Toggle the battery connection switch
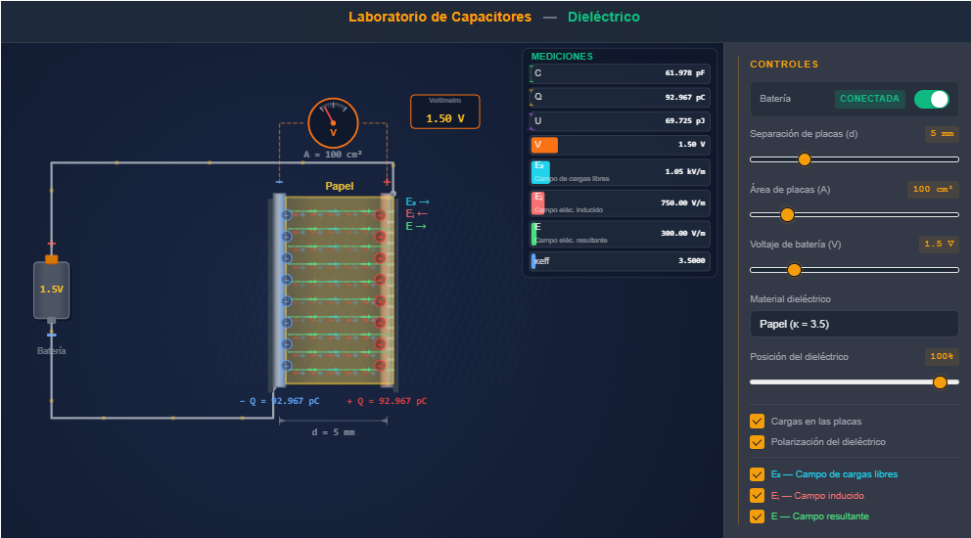 [931, 99]
